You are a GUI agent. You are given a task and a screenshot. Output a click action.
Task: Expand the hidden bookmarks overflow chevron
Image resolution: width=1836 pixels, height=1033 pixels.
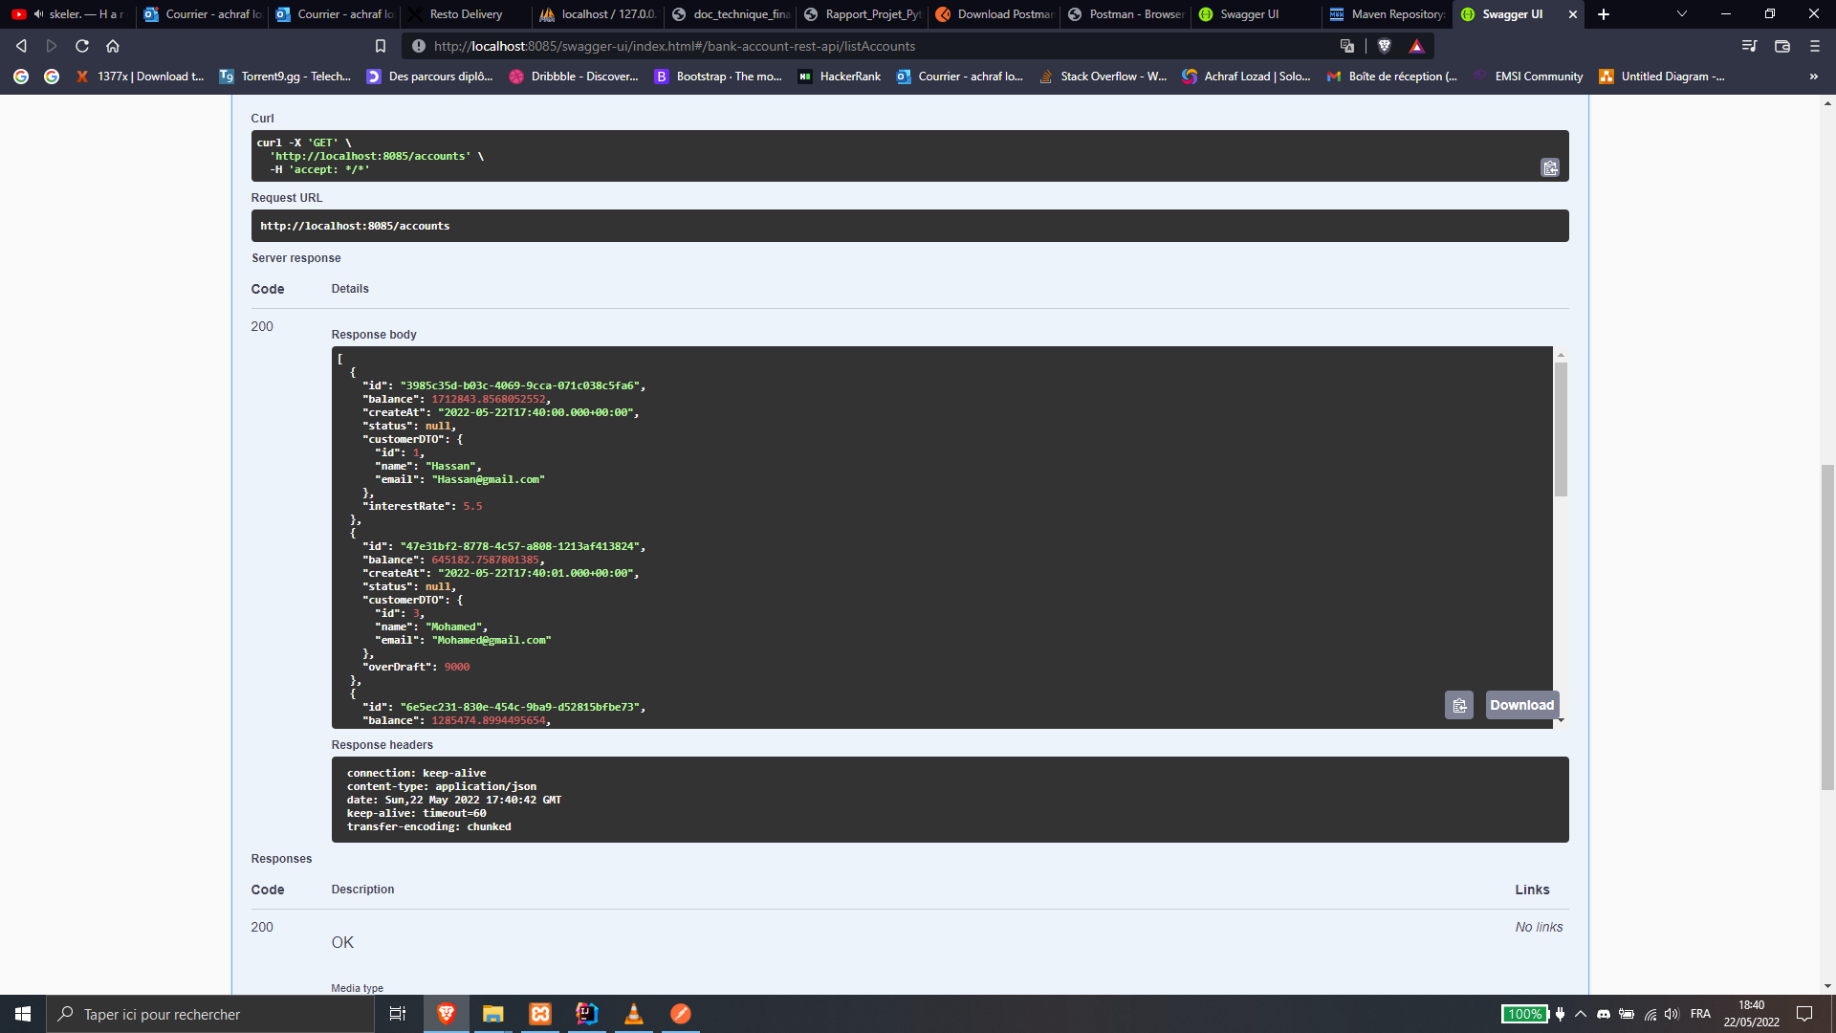(1813, 77)
